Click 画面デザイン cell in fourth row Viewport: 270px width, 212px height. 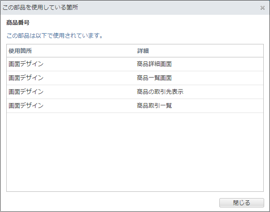tap(26, 106)
